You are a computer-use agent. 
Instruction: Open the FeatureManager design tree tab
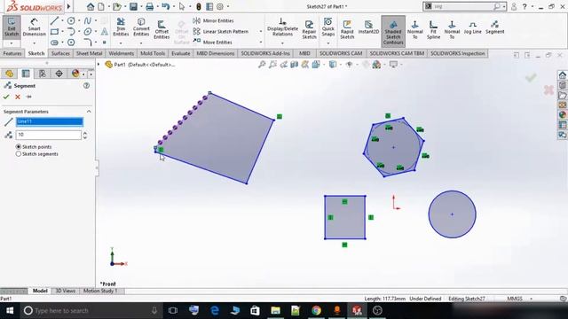(x=10, y=74)
